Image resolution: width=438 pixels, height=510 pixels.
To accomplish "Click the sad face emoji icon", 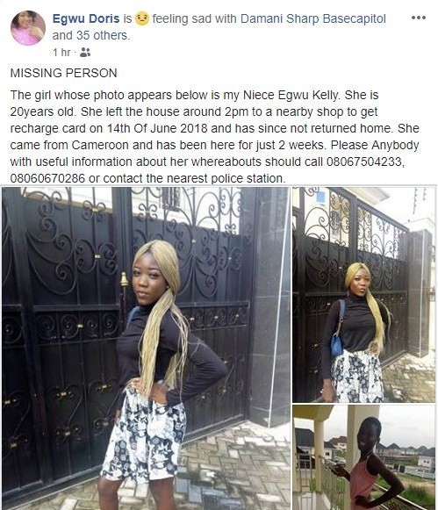I will [x=142, y=18].
